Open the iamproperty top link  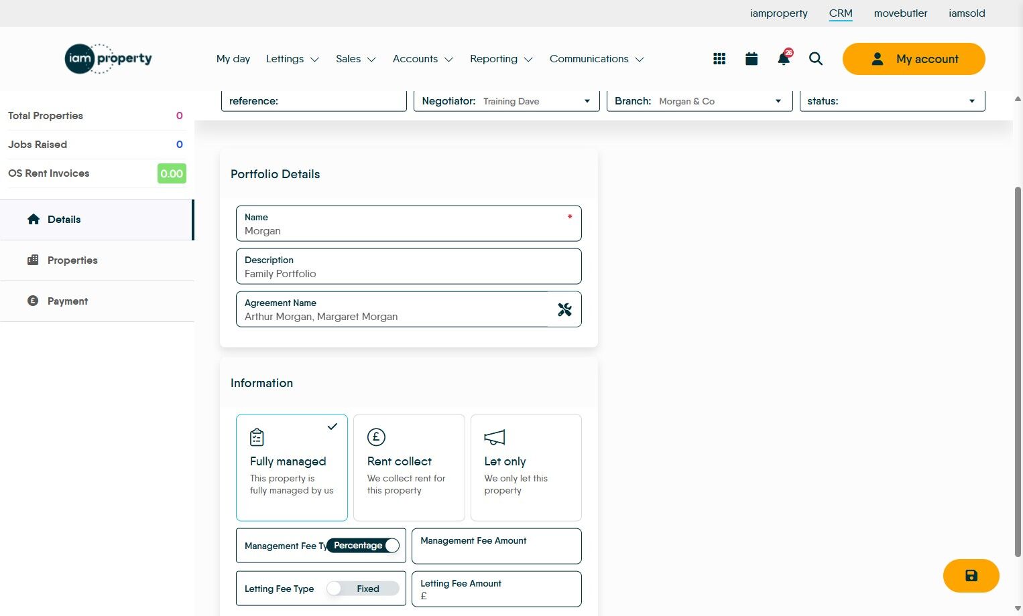coord(779,13)
